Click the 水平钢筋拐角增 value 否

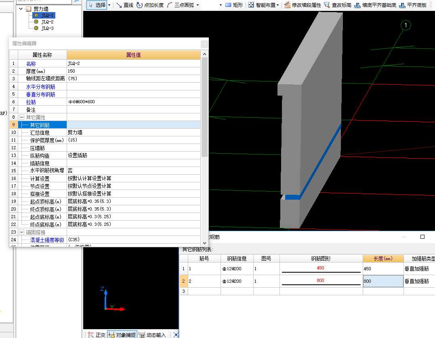click(x=133, y=171)
